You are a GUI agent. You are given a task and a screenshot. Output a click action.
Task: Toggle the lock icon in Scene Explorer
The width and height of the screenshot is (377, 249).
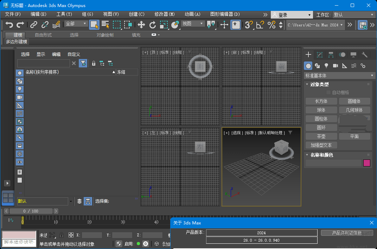[94, 63]
